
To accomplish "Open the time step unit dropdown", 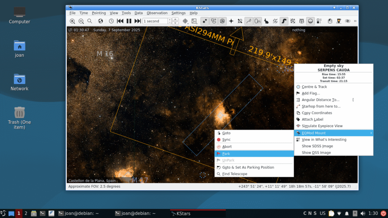I will click(175, 21).
